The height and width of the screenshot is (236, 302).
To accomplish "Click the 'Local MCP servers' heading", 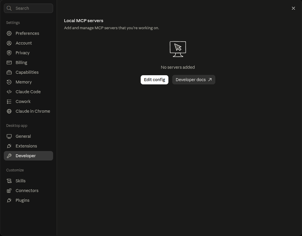I will [x=83, y=21].
